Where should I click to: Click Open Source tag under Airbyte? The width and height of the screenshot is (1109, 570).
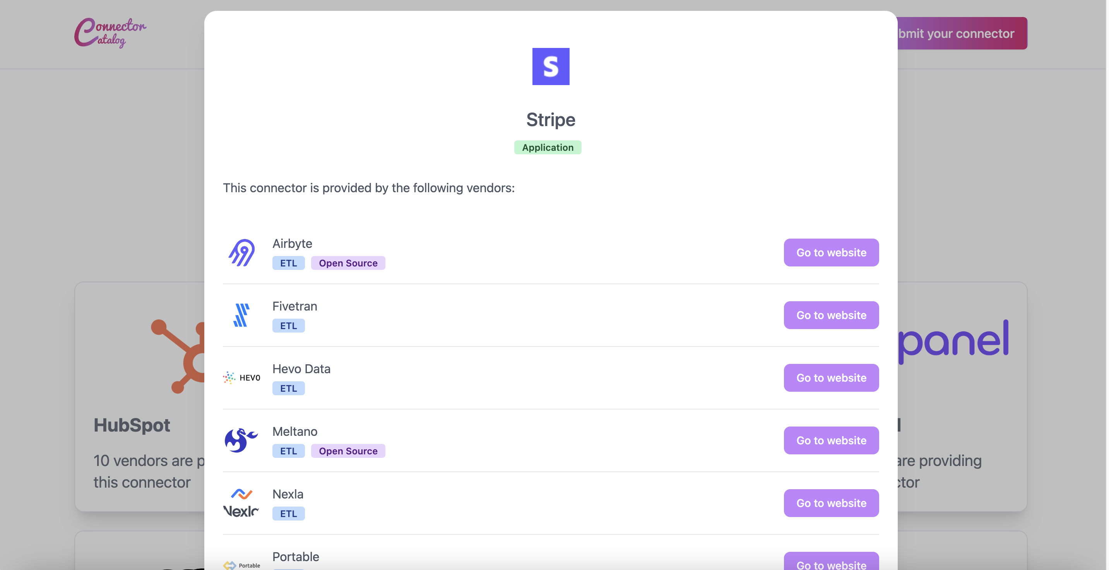(348, 263)
